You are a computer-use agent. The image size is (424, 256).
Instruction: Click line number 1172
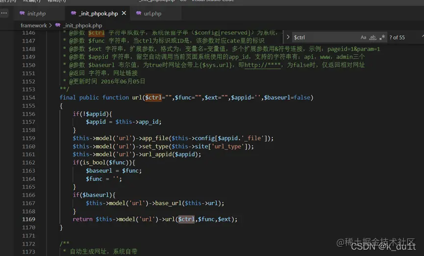click(x=28, y=244)
